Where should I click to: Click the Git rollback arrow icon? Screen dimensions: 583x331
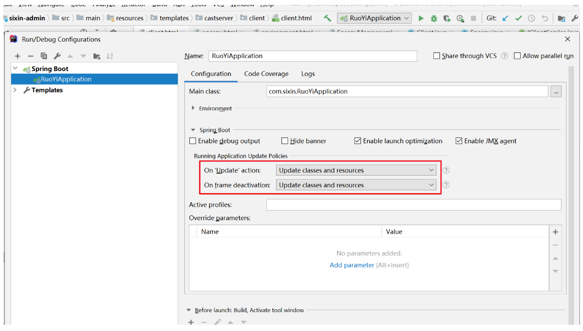[x=545, y=18]
